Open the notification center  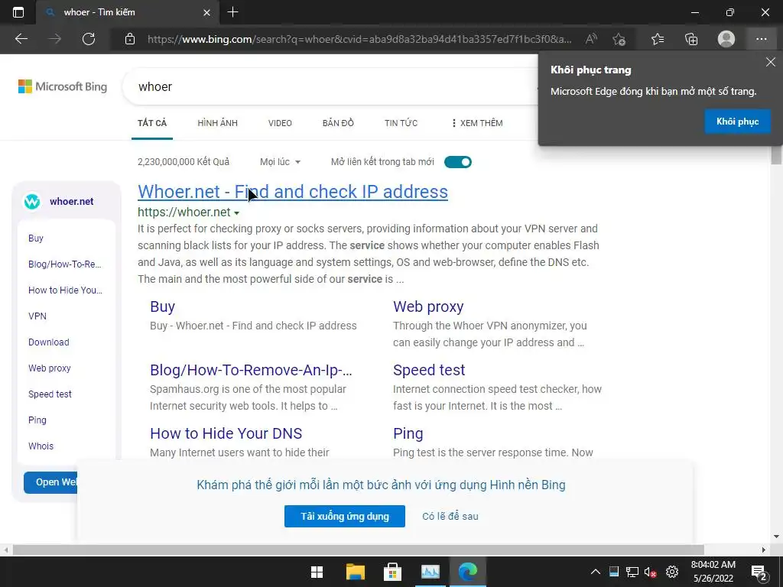tap(759, 572)
